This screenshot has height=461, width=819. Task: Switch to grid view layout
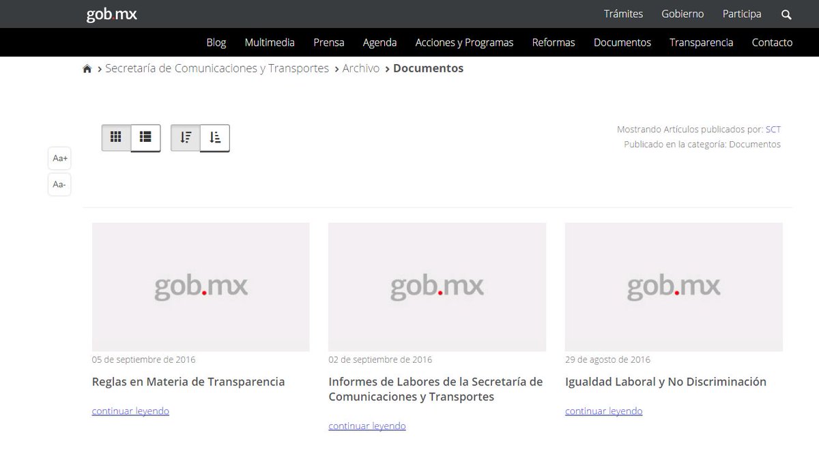click(116, 137)
